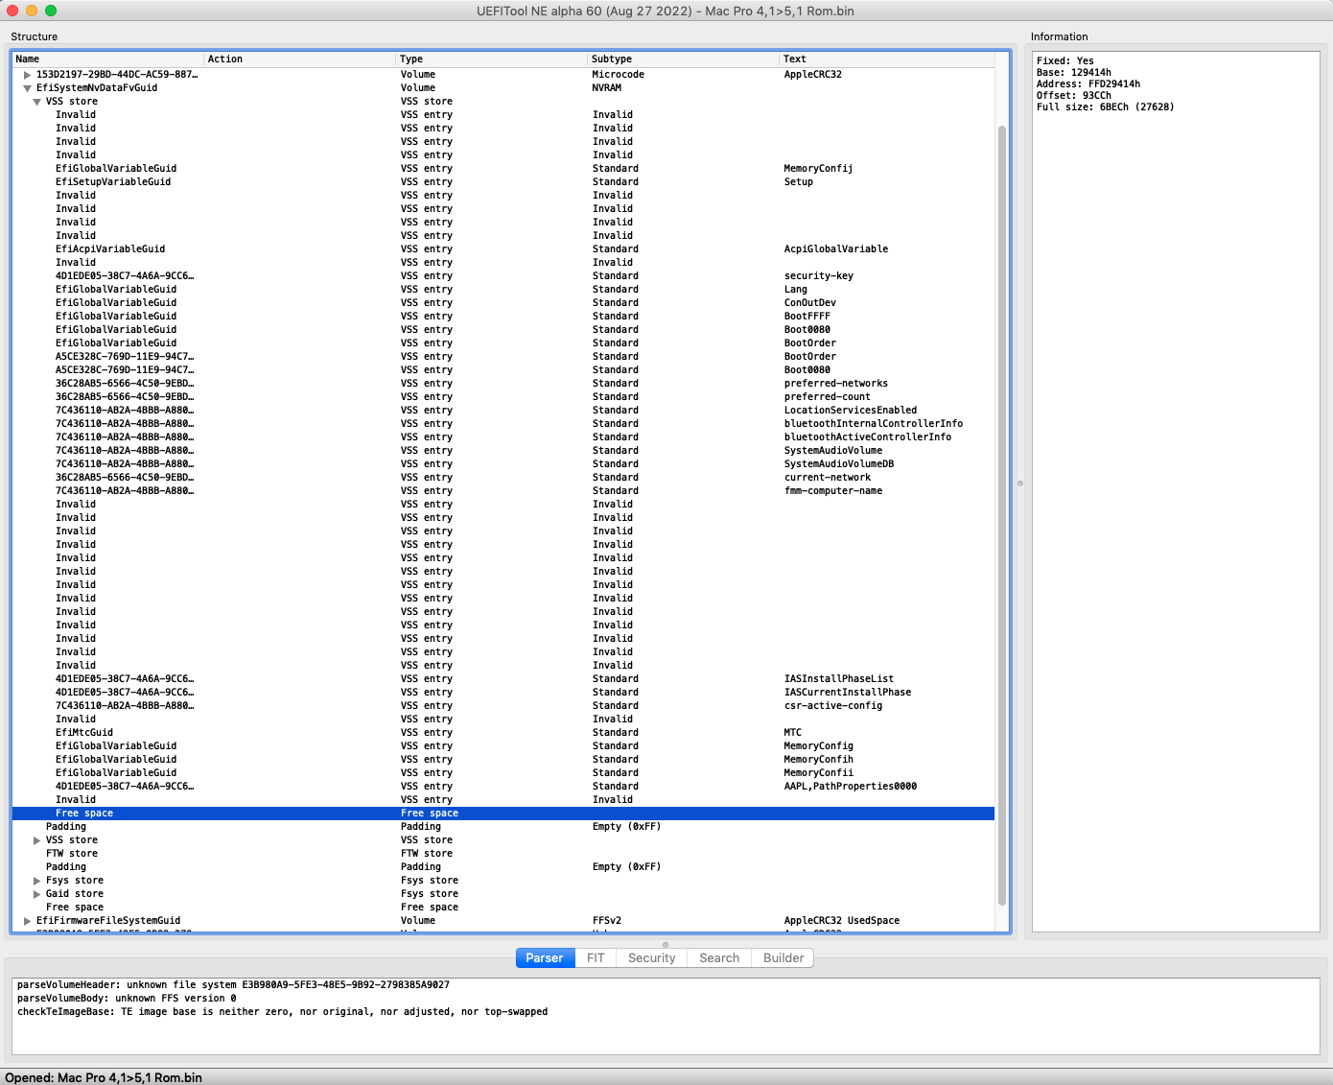Image resolution: width=1333 pixels, height=1085 pixels.
Task: Open the Builder tab
Action: (x=783, y=957)
